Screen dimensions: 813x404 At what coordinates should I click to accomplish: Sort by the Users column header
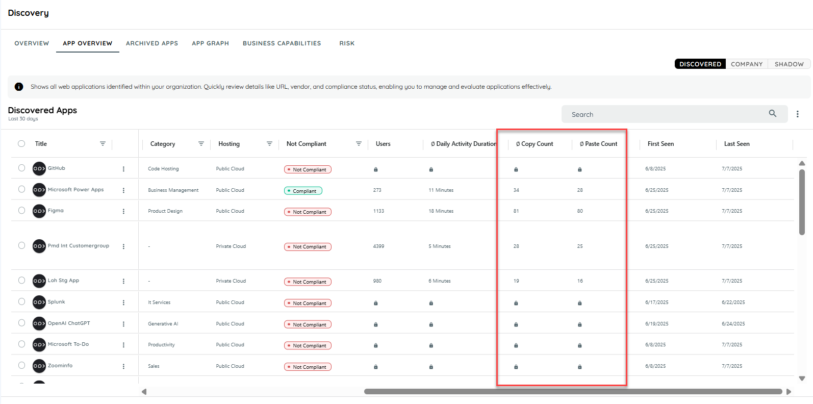click(383, 144)
